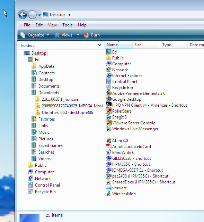Click the Desktop address bar field

pos(123,15)
